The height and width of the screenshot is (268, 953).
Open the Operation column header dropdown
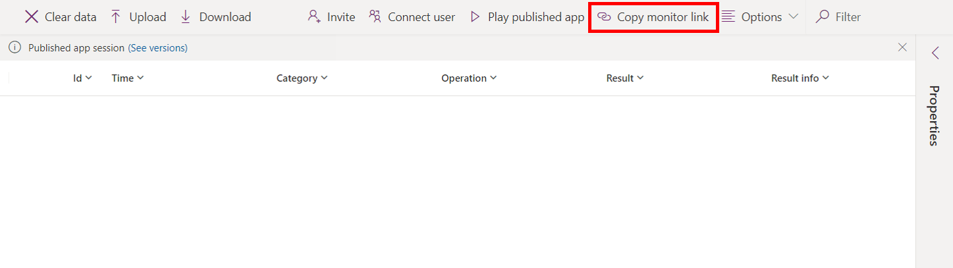(469, 78)
